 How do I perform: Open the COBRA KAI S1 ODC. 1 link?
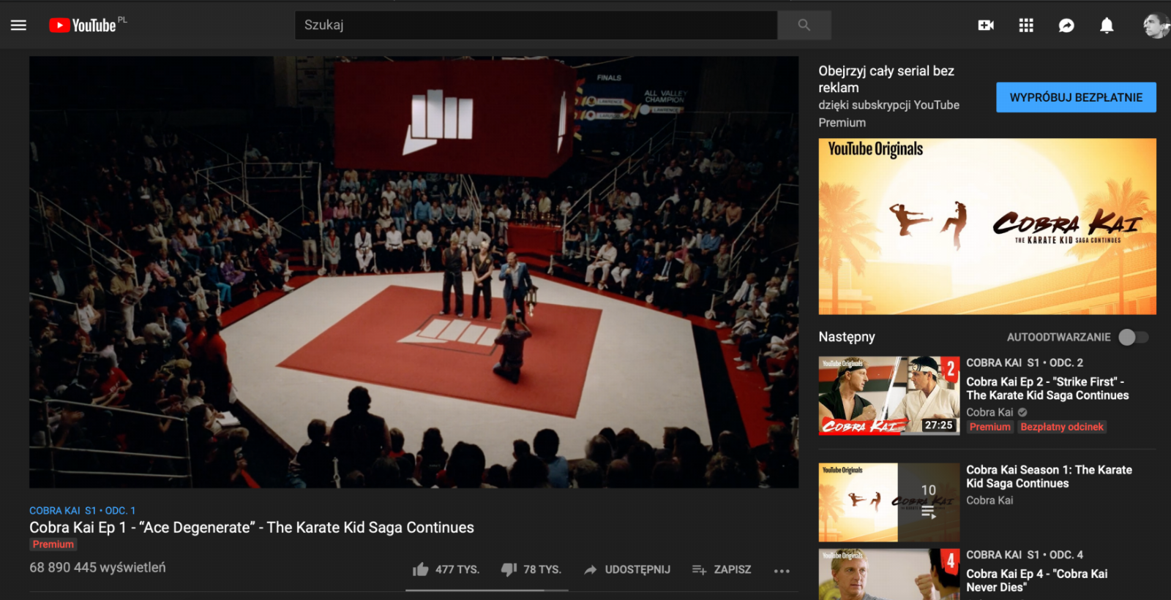[x=82, y=510]
